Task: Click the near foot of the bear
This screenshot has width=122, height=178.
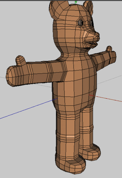Action: pos(71,165)
